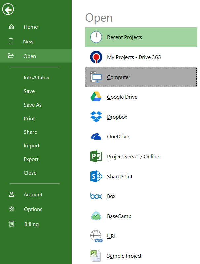Click the Box logo icon

96,196
